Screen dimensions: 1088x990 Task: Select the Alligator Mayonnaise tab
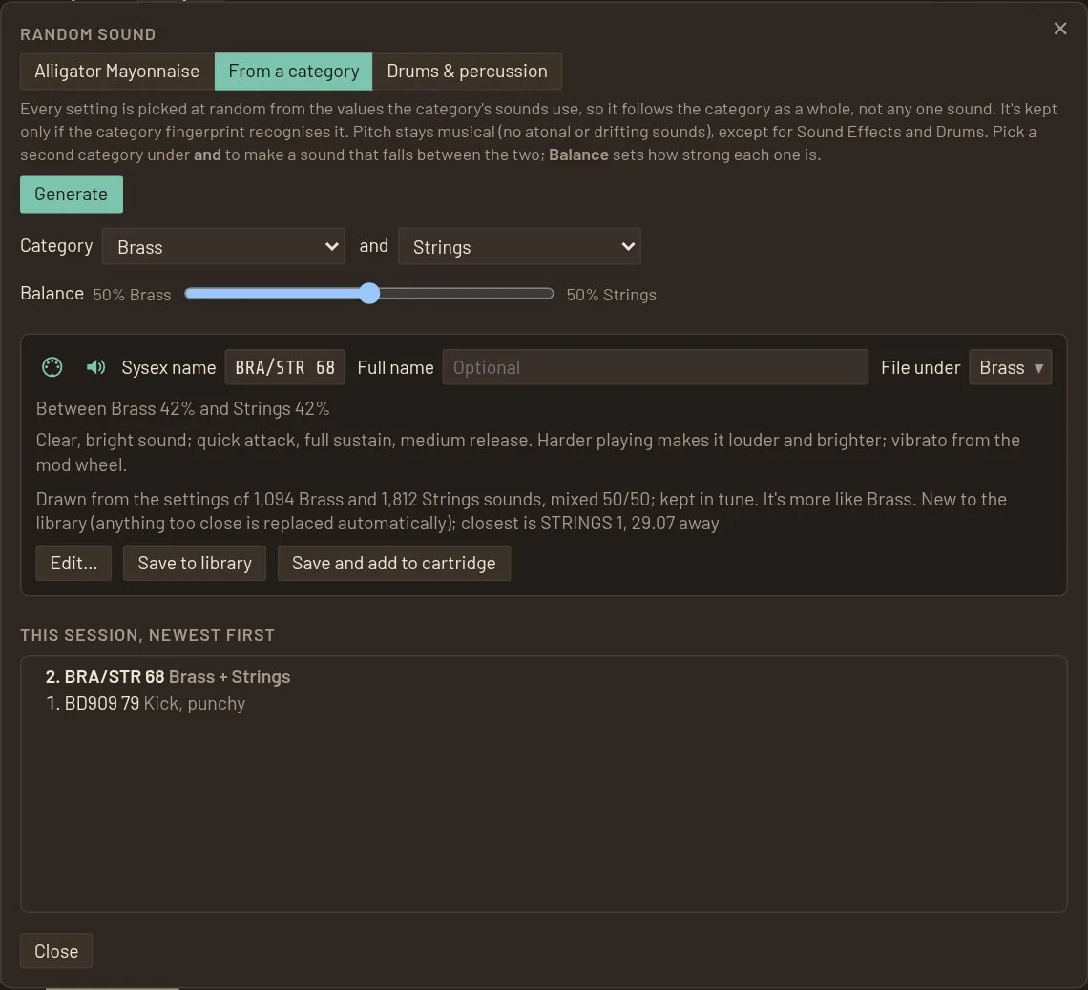tap(116, 72)
